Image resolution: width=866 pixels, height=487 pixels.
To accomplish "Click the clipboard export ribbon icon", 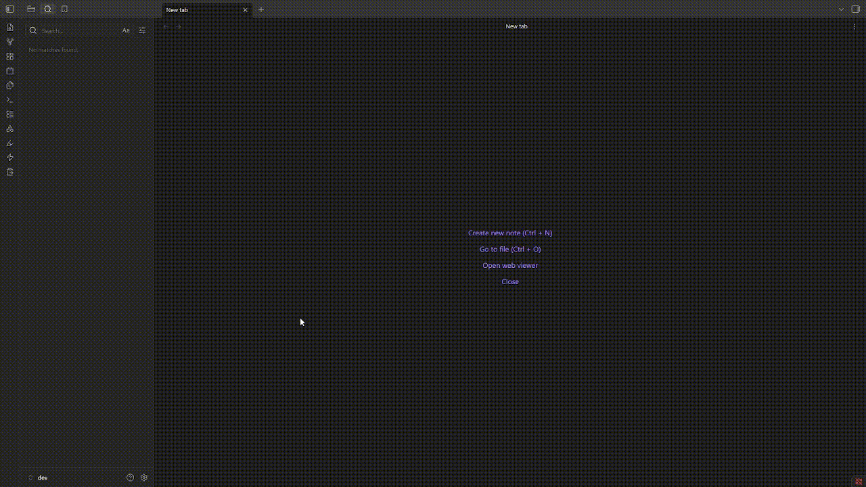I will click(9, 172).
